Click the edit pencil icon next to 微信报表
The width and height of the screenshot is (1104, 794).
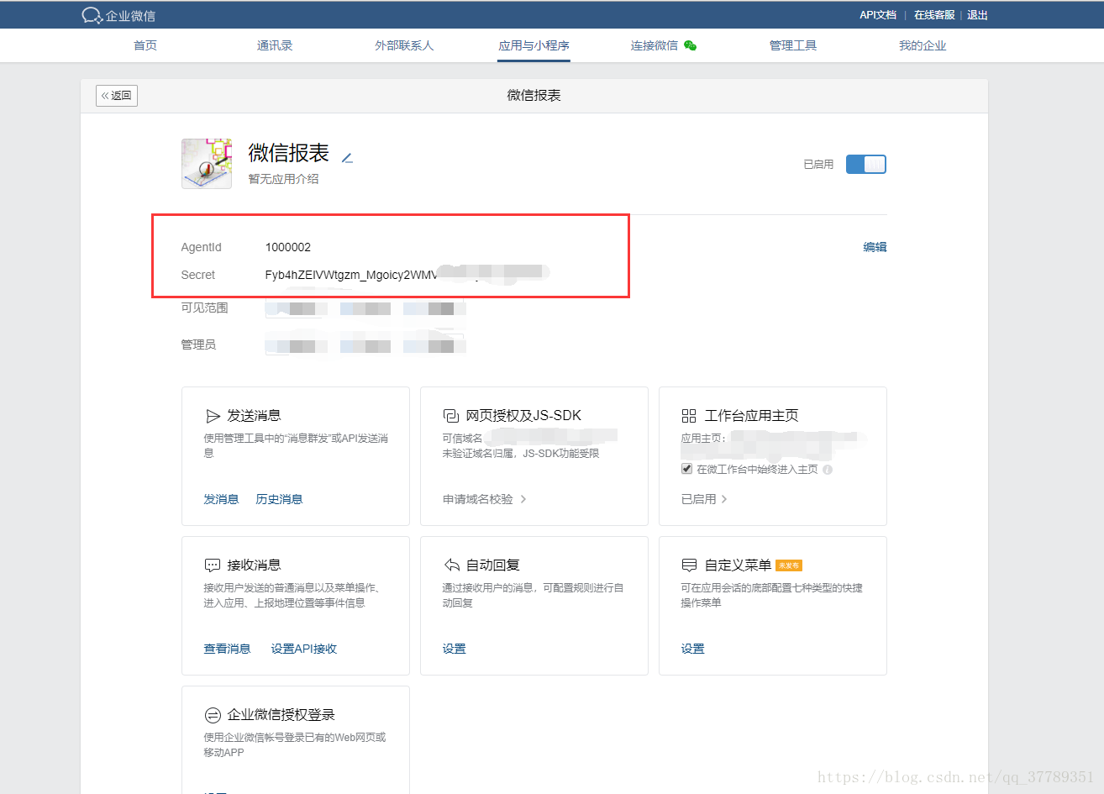[x=347, y=157]
